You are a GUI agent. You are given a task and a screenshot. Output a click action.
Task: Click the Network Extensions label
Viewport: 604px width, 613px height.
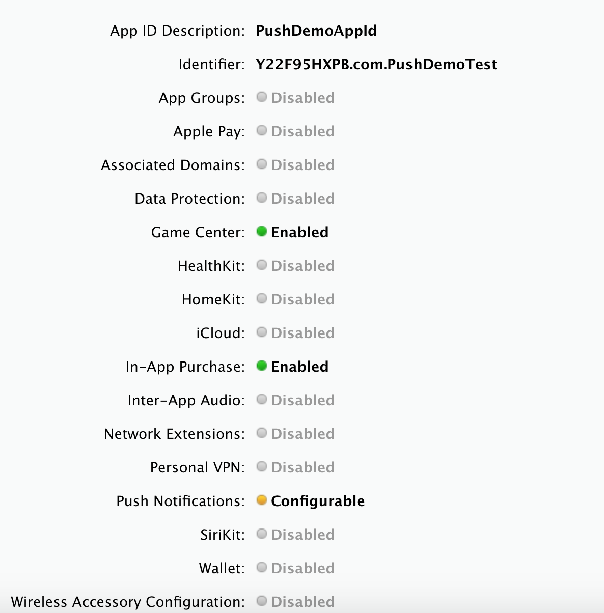coord(174,434)
